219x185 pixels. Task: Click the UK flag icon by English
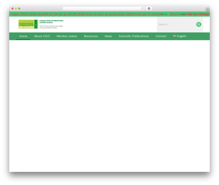pyautogui.click(x=174, y=36)
